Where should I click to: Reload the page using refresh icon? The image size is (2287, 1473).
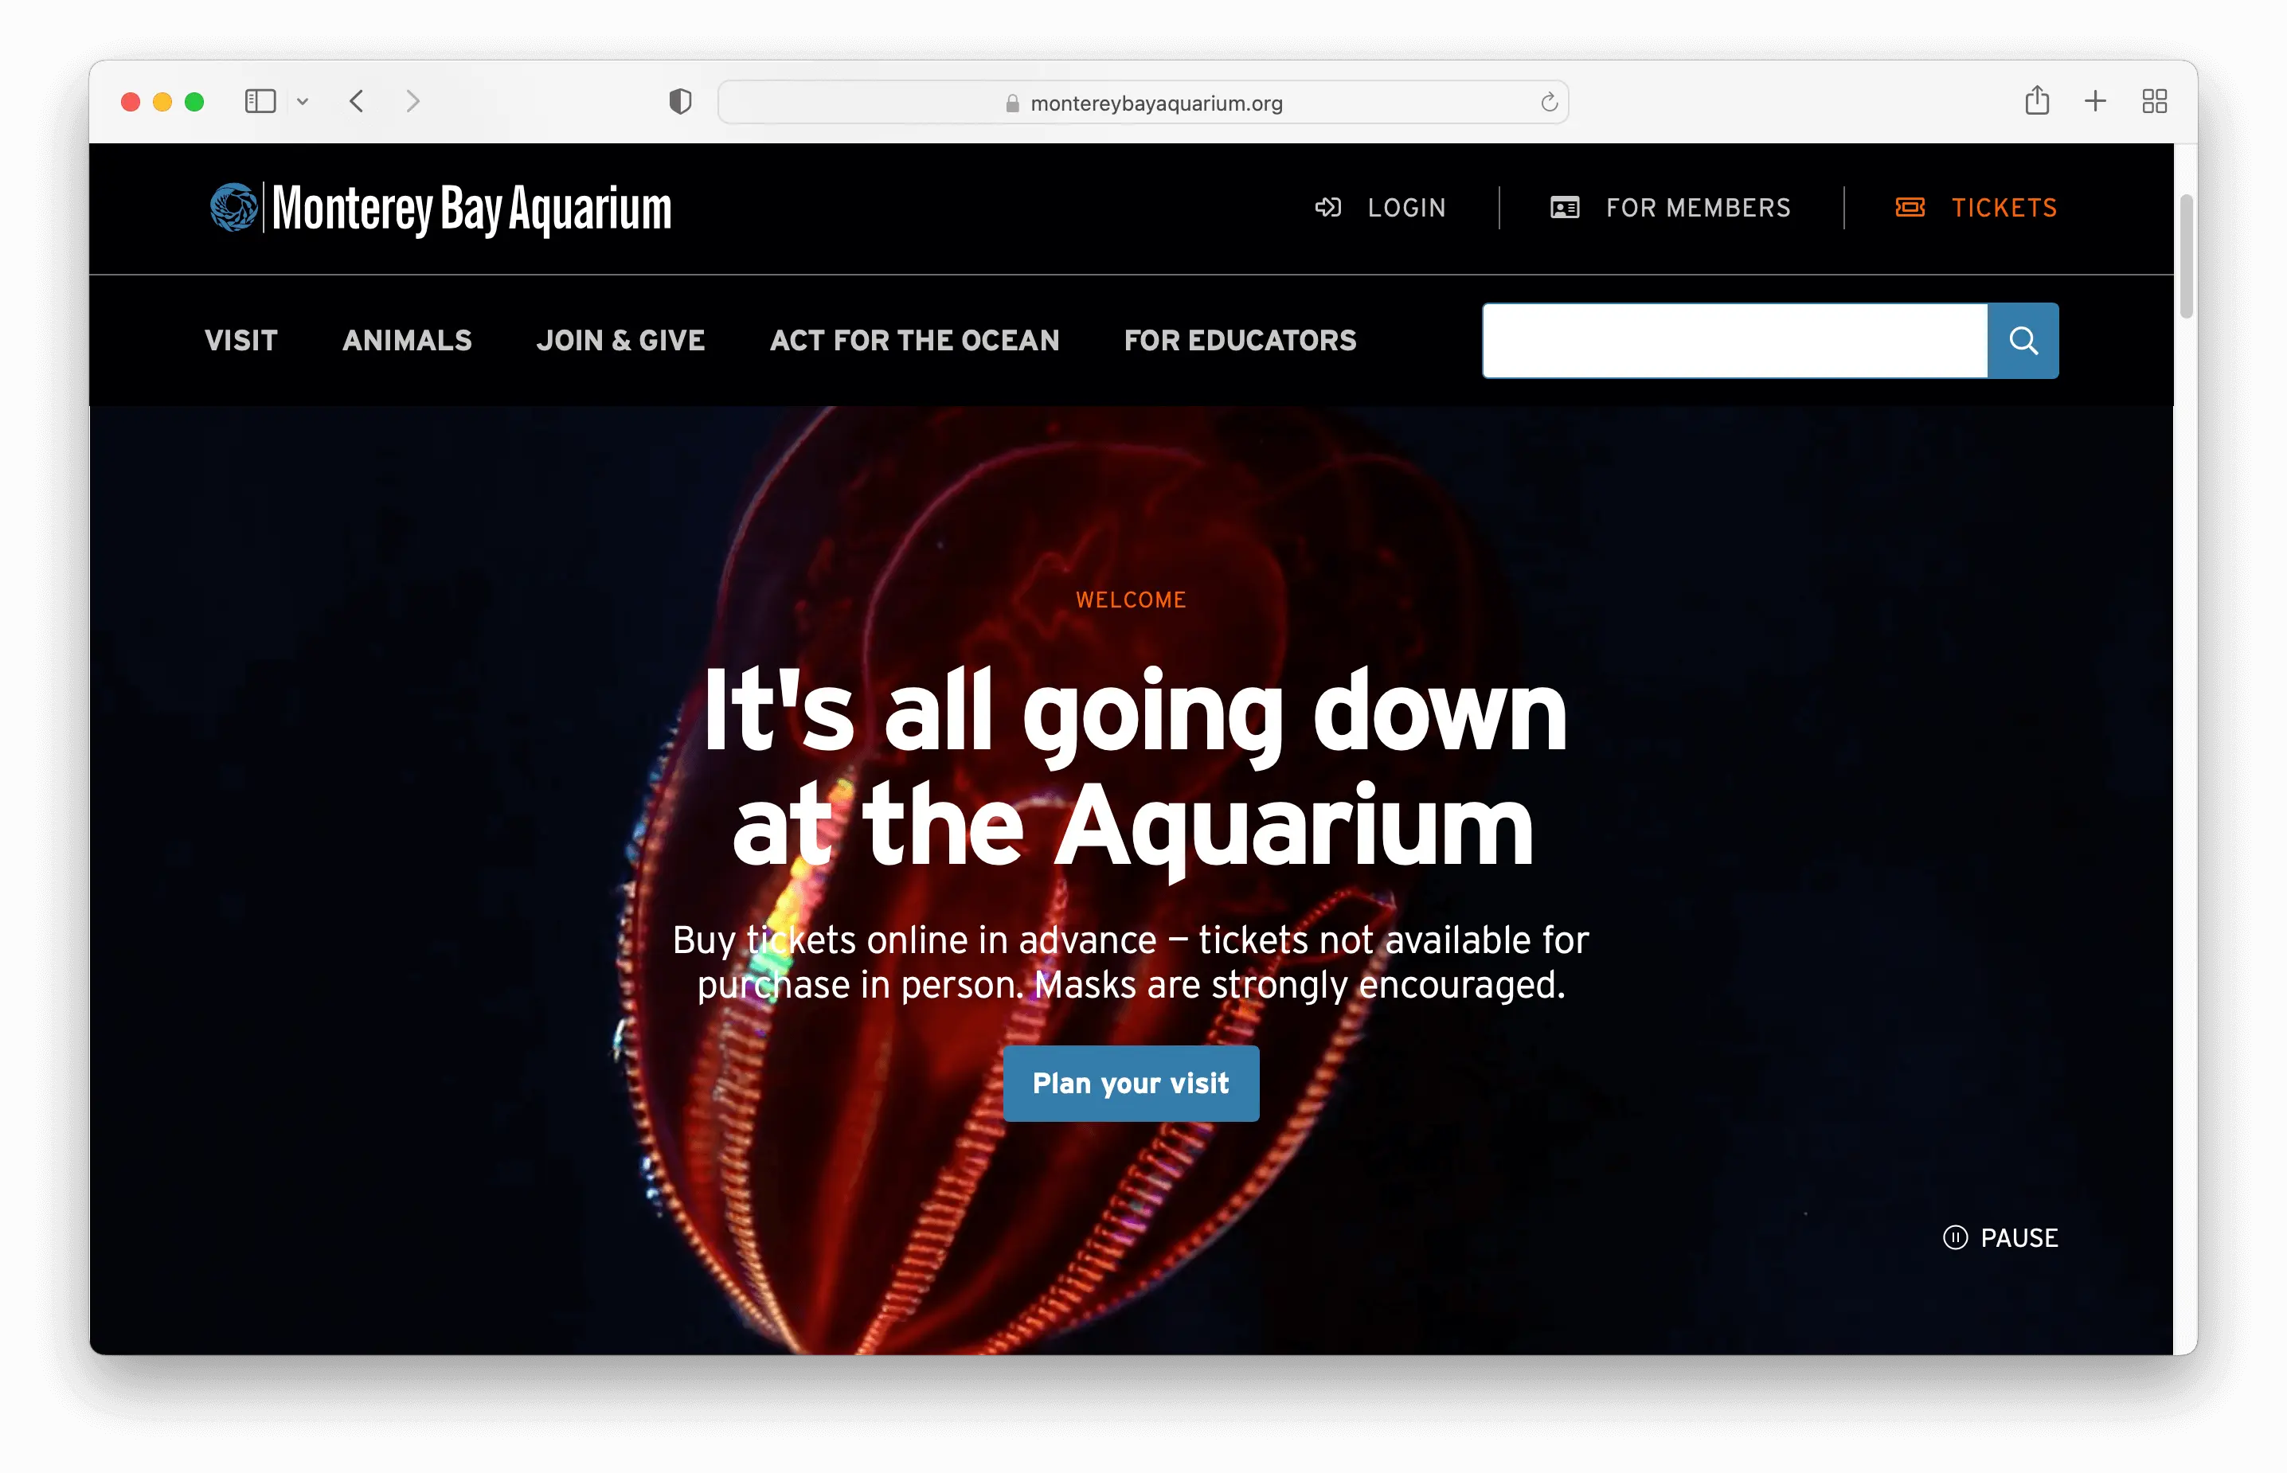[x=1549, y=103]
